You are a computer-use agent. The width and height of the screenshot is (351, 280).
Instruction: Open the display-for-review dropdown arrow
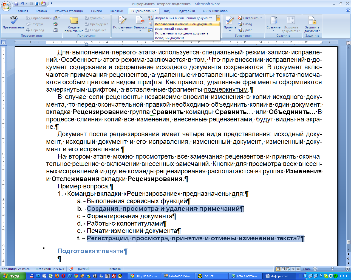(x=218, y=18)
